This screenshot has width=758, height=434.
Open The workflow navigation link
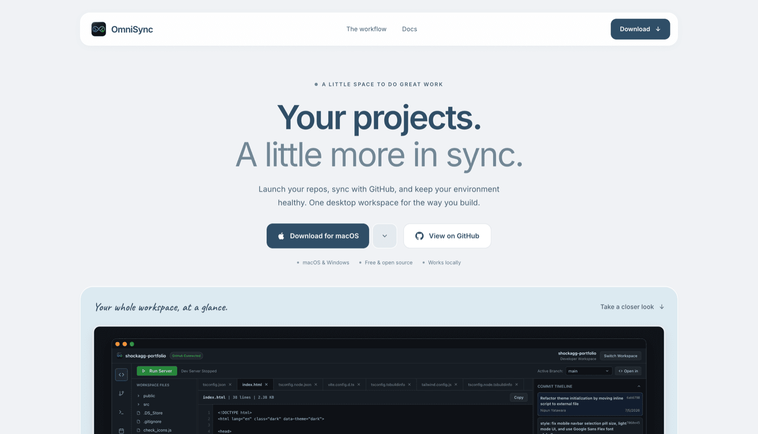(x=366, y=29)
